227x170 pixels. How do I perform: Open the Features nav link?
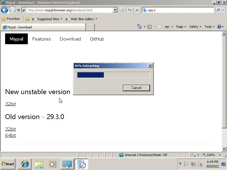click(41, 39)
